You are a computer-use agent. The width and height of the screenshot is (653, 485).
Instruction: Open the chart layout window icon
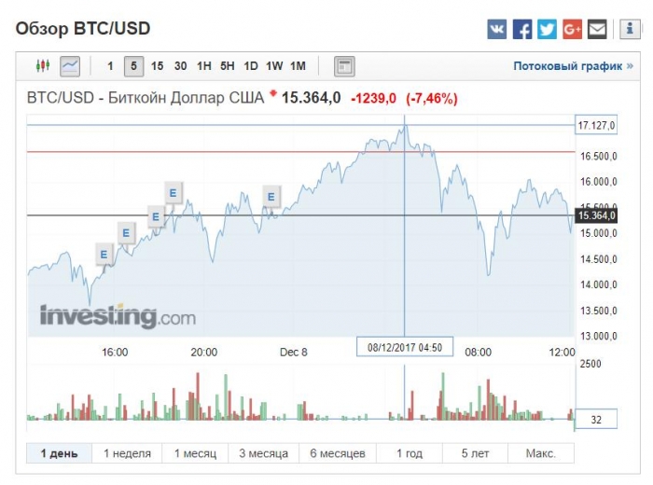click(x=344, y=66)
